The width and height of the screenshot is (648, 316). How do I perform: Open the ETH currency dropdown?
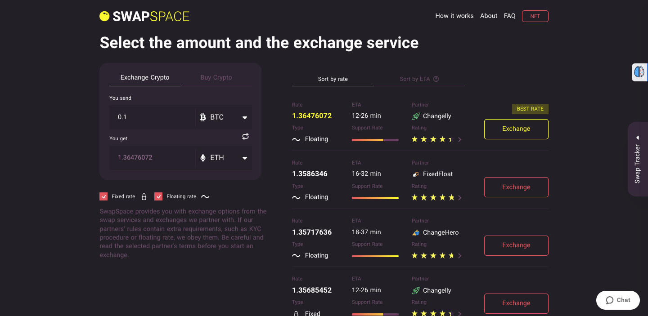pos(245,158)
